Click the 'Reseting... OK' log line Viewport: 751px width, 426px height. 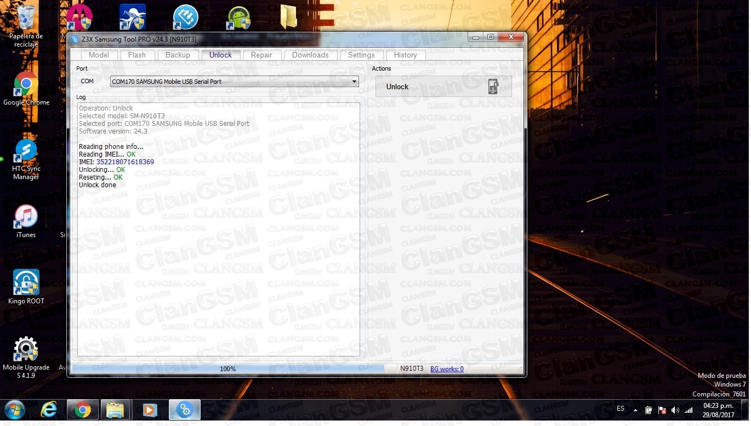tap(101, 177)
